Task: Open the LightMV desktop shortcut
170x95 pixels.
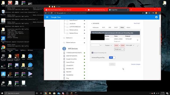Action: pyautogui.click(x=30, y=75)
